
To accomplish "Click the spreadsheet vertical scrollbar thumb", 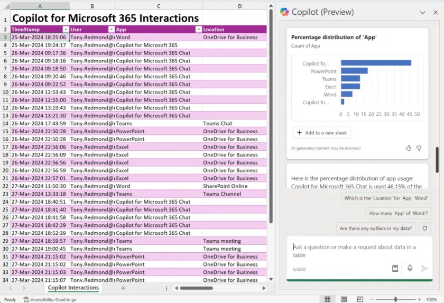I will click(x=271, y=116).
